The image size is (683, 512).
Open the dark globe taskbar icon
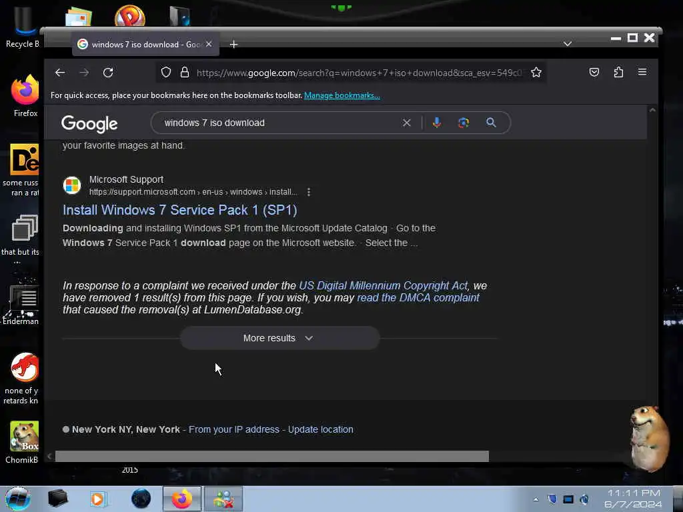141,499
